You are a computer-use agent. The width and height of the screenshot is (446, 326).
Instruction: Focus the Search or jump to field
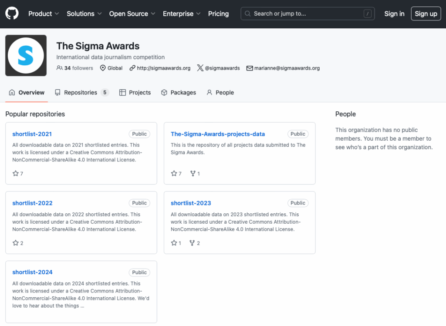tap(307, 13)
